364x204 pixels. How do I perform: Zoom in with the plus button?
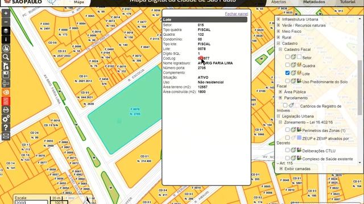6,14
